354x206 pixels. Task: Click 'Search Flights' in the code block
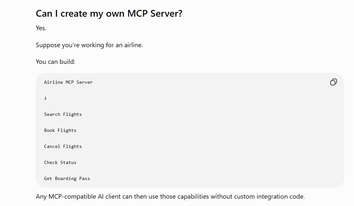(63, 115)
